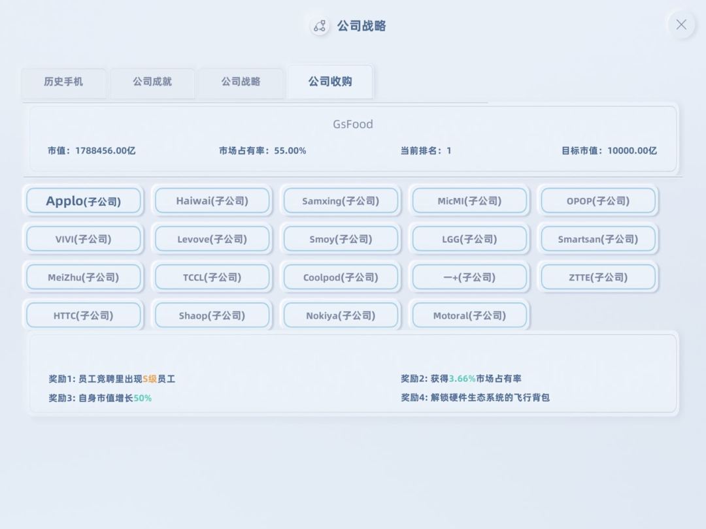The width and height of the screenshot is (706, 529).
Task: Choose the Motoral subsidiary
Action: click(x=469, y=315)
